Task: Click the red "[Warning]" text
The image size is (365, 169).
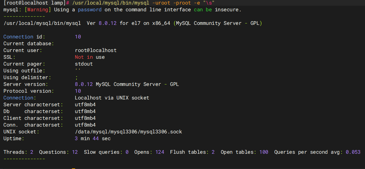Action: pyautogui.click(x=38, y=10)
